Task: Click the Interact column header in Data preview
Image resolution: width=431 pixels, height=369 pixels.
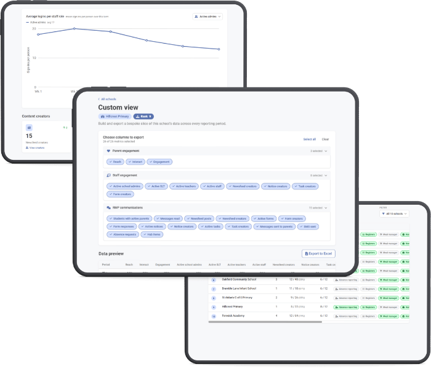Action: (144, 265)
